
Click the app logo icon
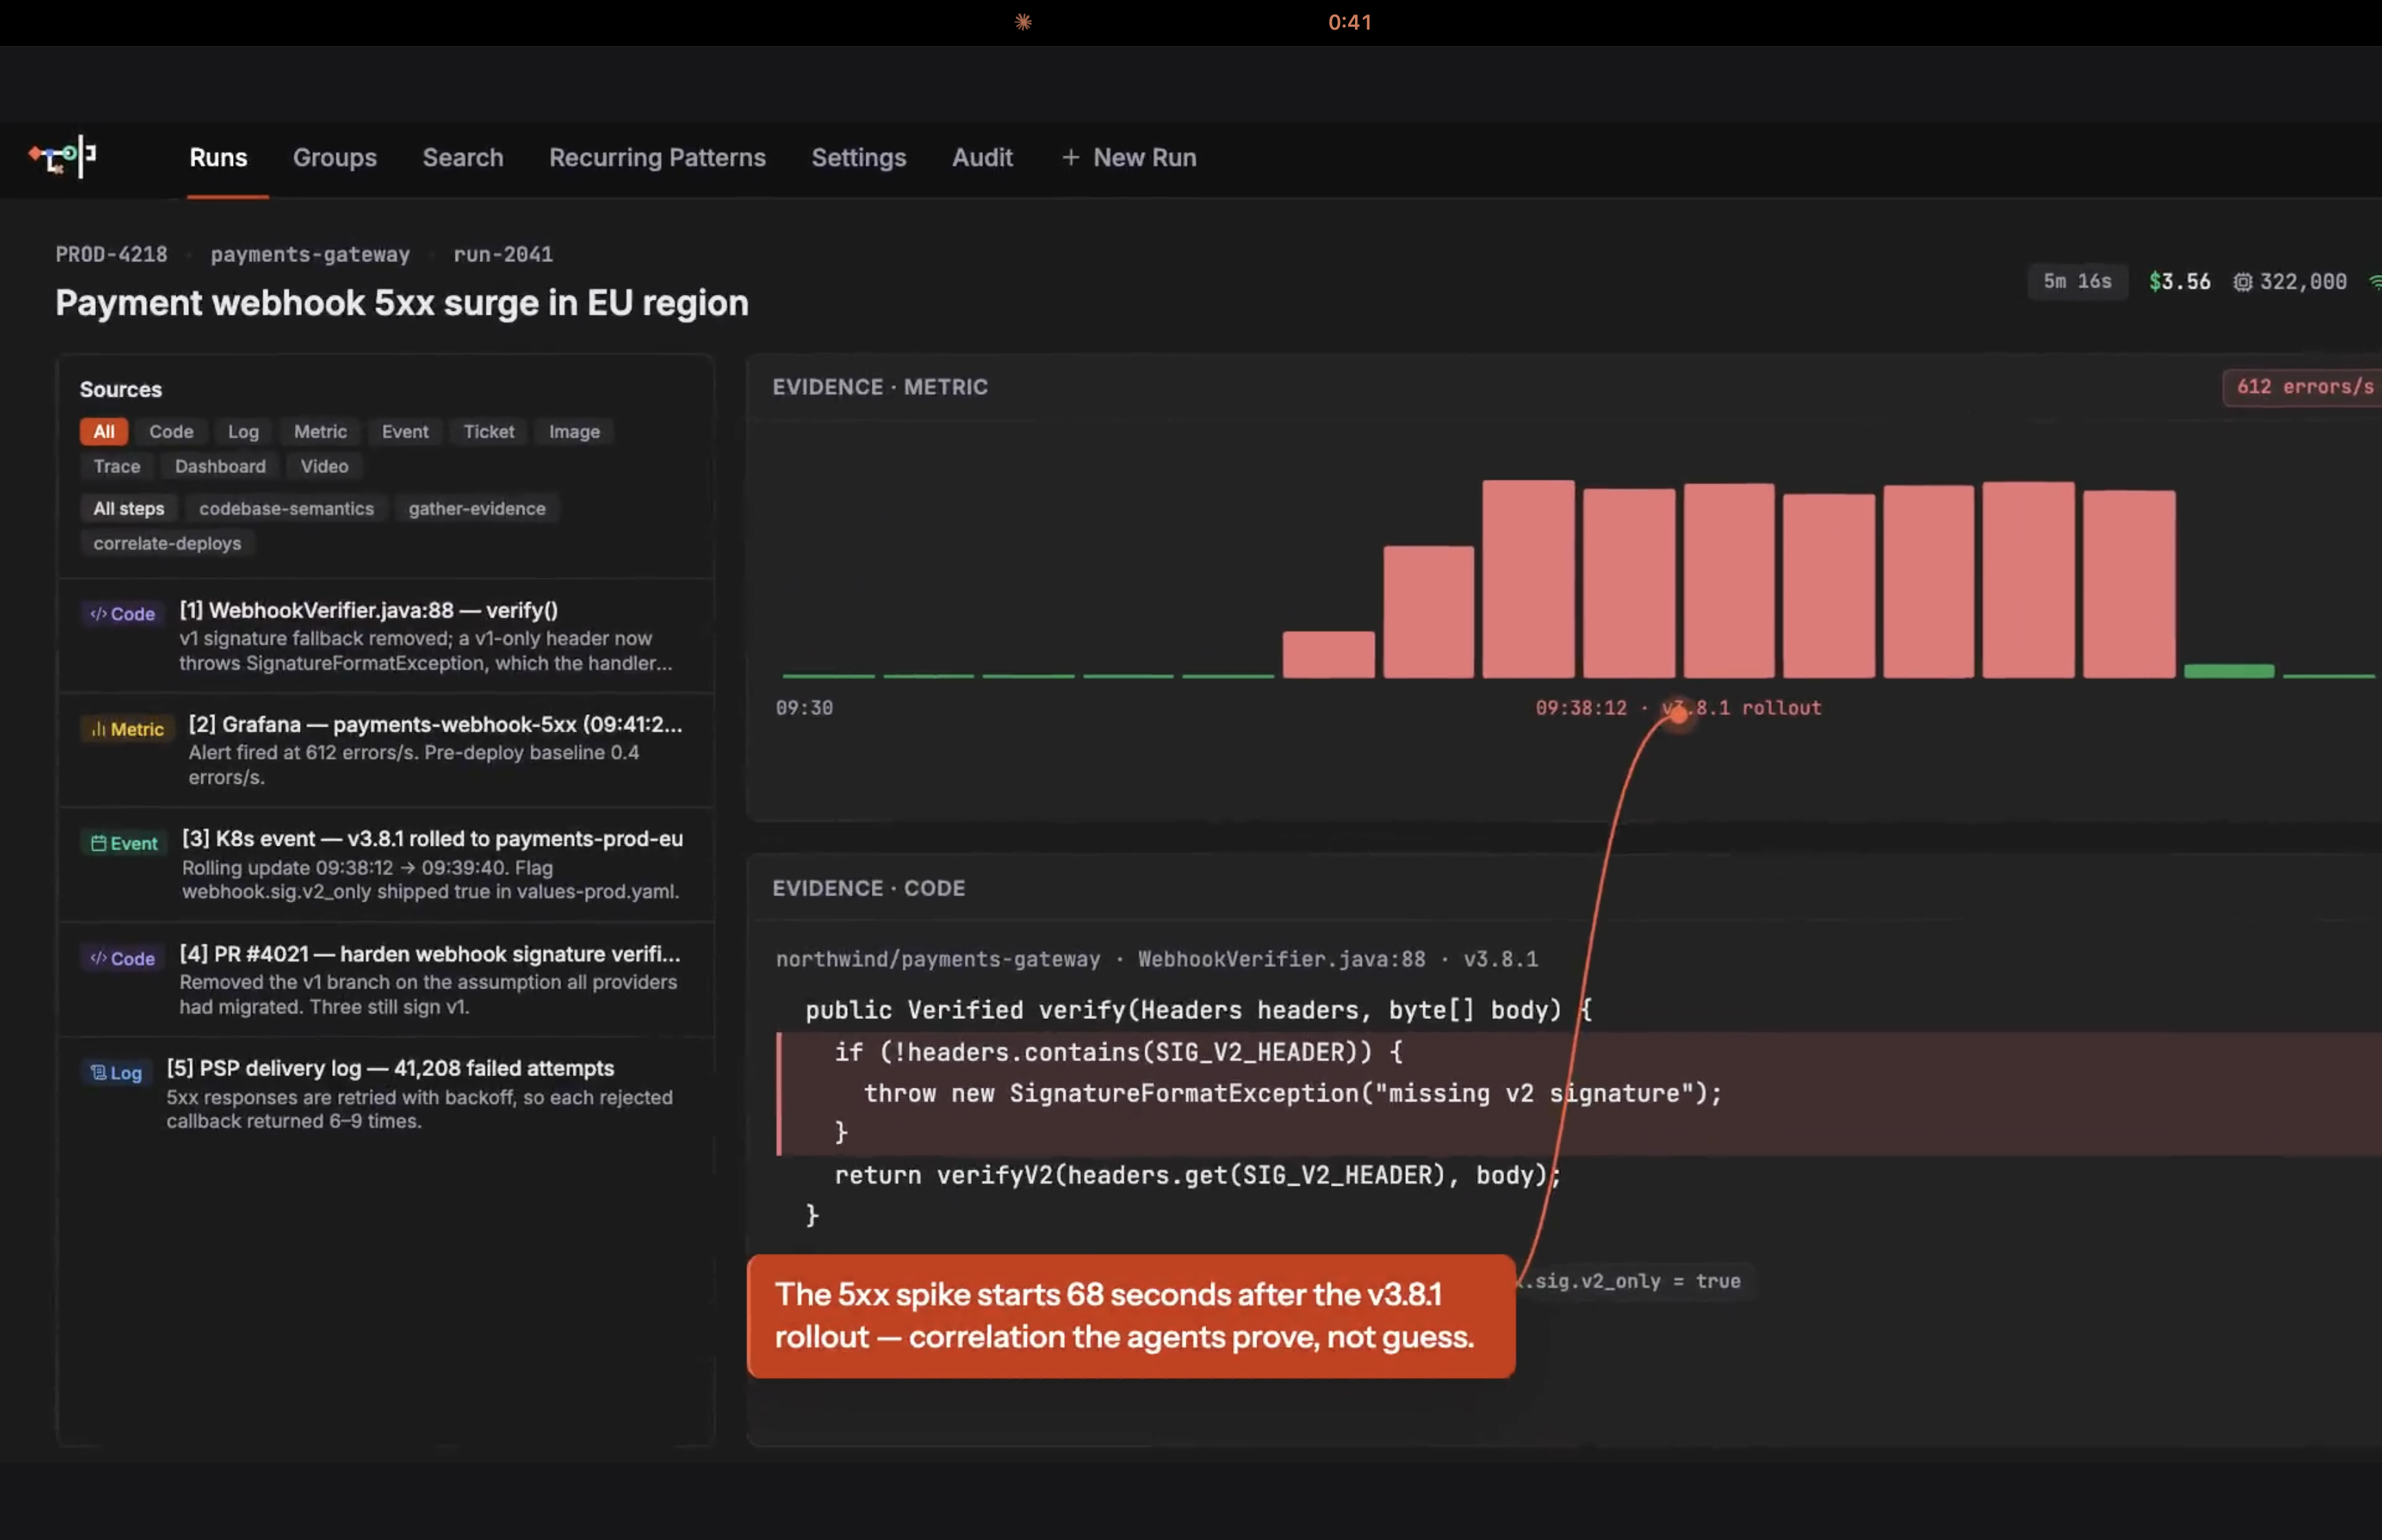(62, 157)
